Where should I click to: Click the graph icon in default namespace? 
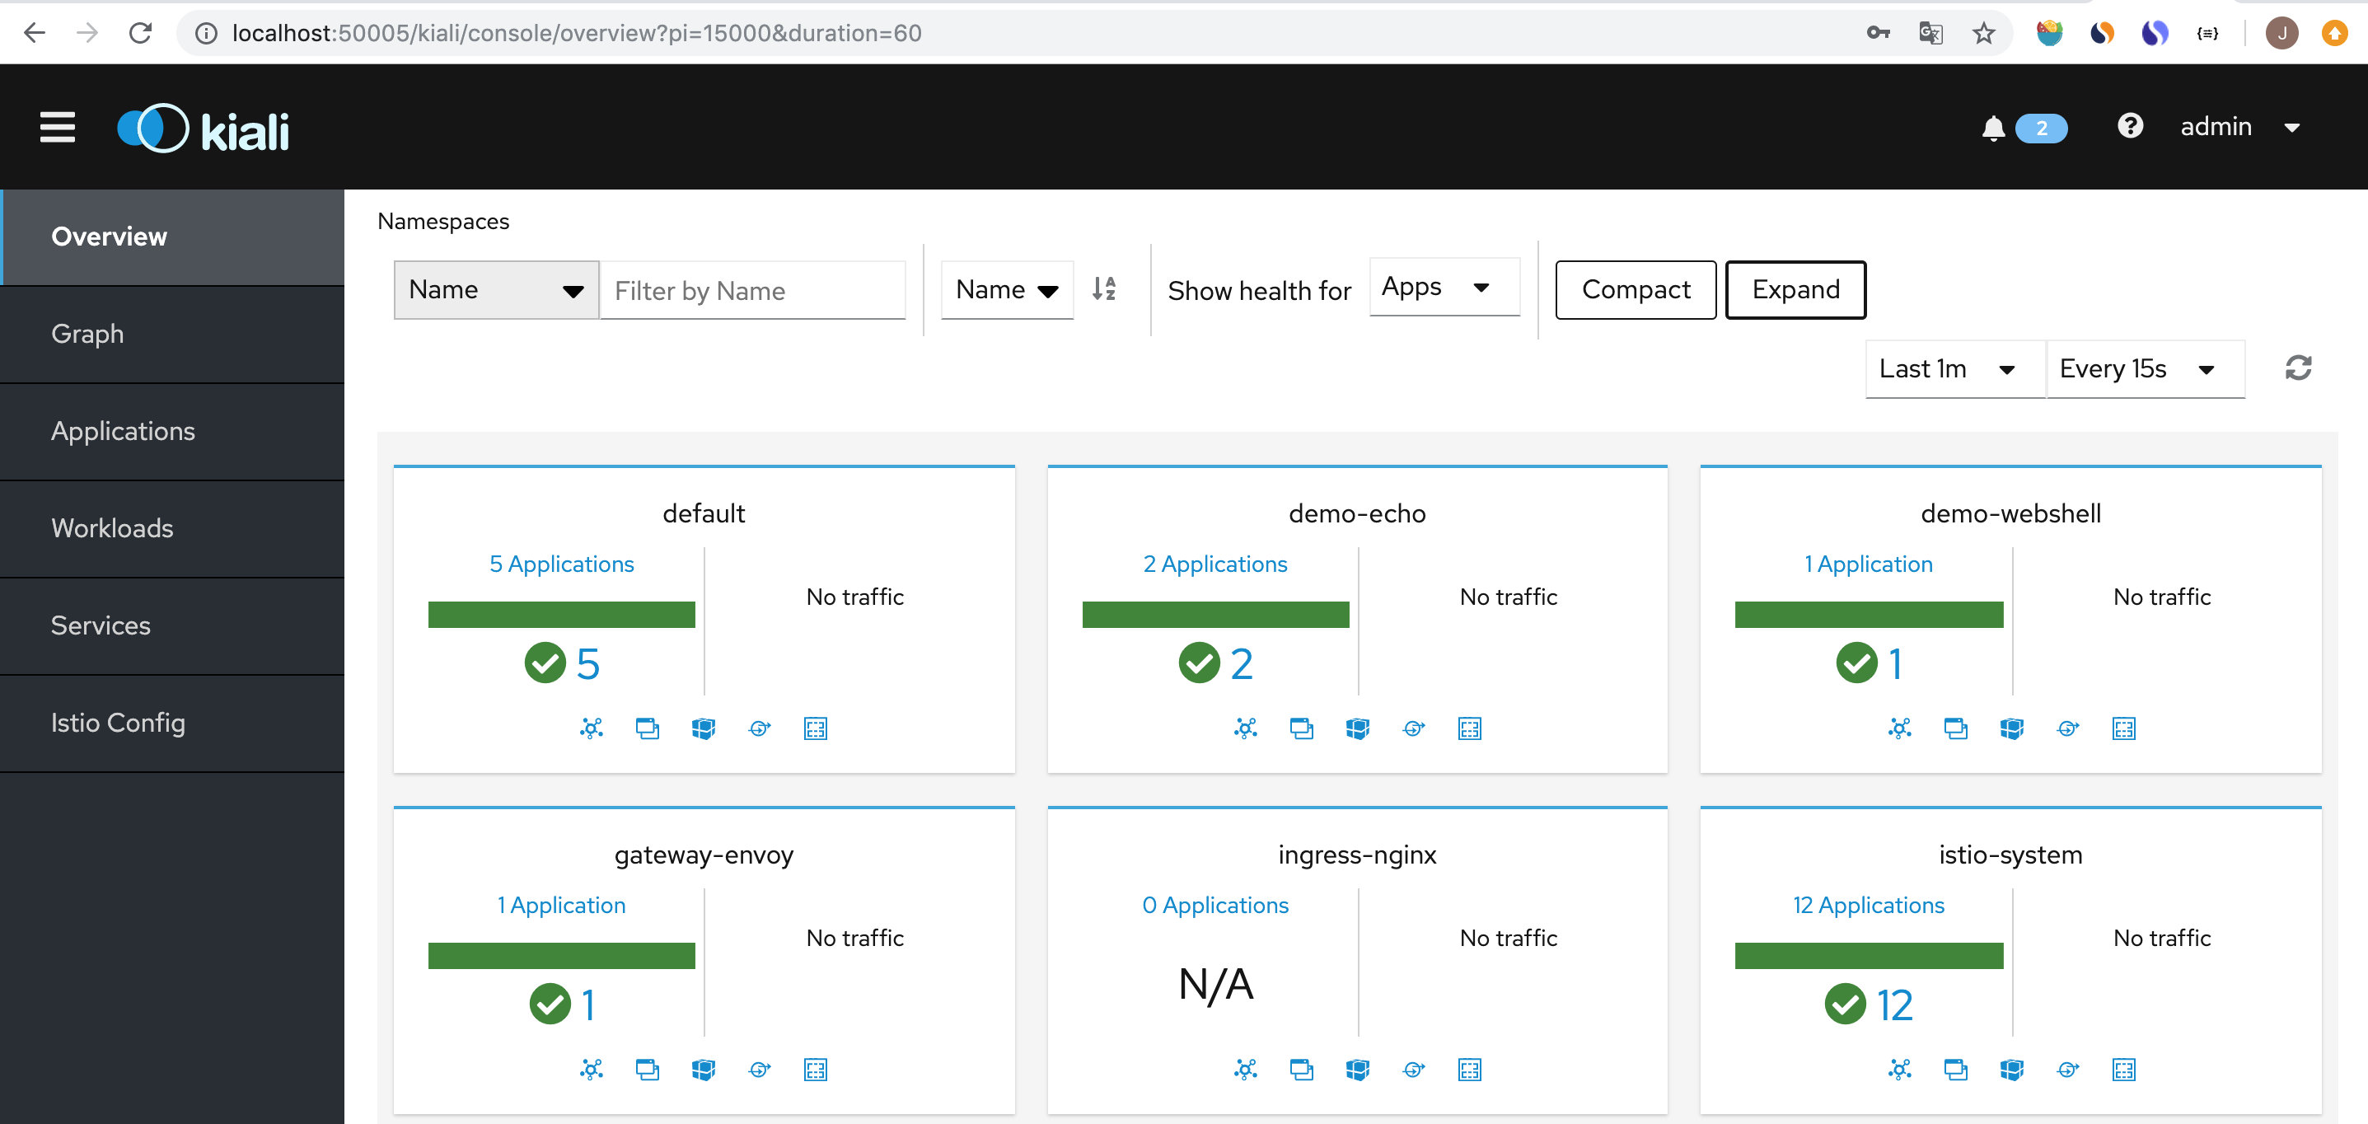click(591, 728)
